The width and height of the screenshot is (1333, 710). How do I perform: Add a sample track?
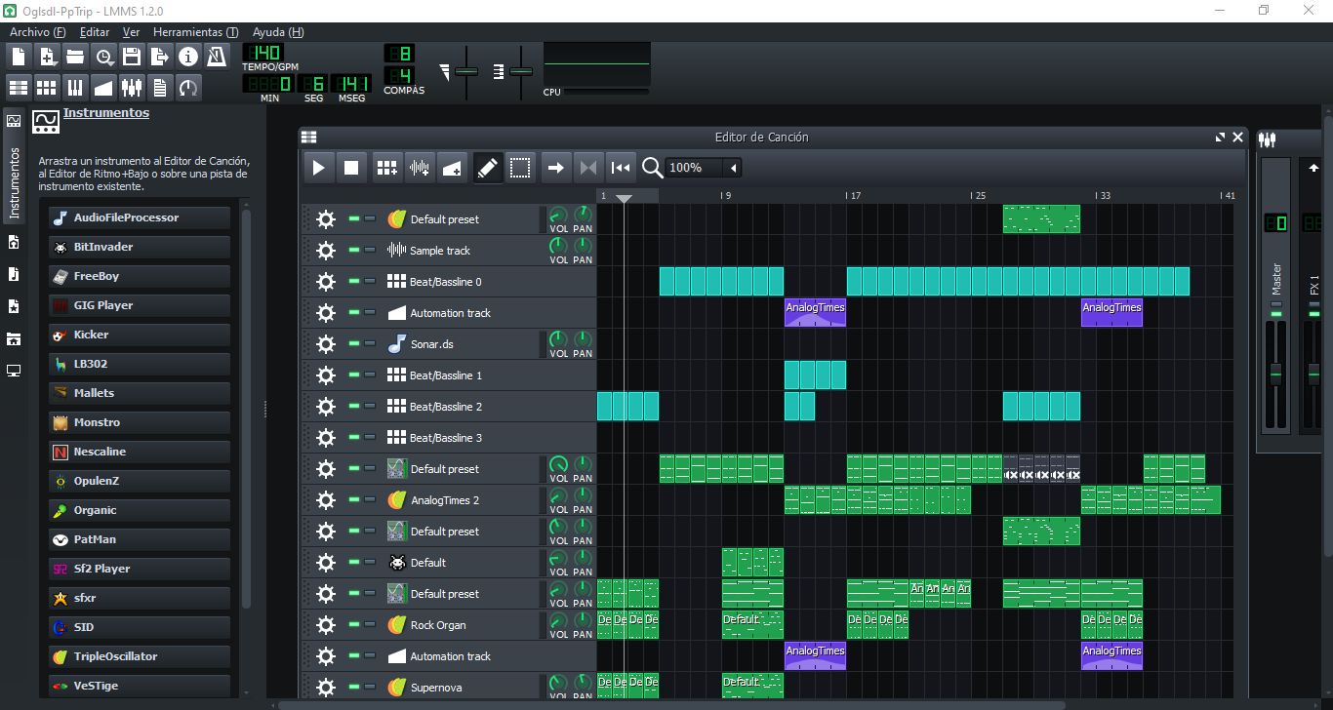pos(420,168)
